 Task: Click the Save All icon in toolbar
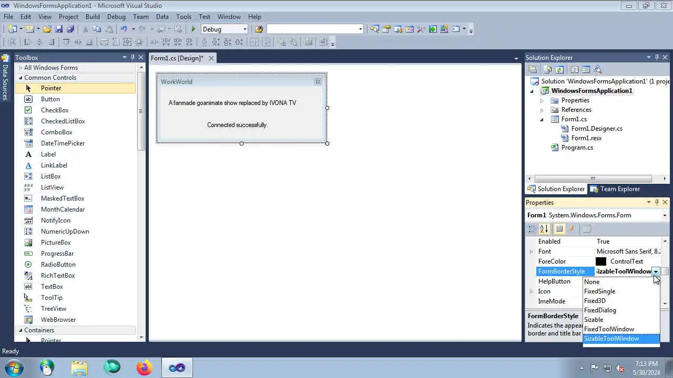point(70,29)
